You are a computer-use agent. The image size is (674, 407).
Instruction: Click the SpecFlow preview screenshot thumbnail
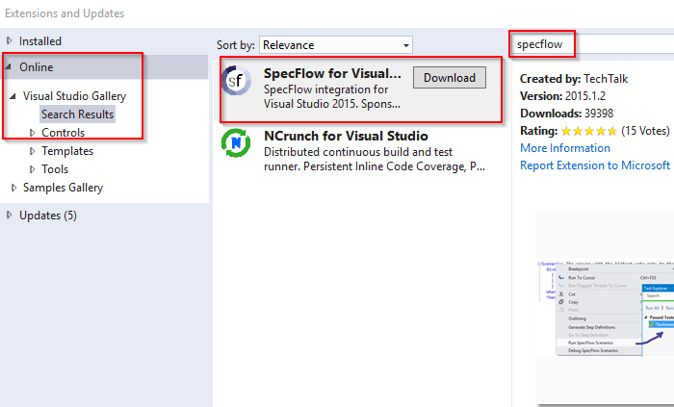click(x=606, y=307)
